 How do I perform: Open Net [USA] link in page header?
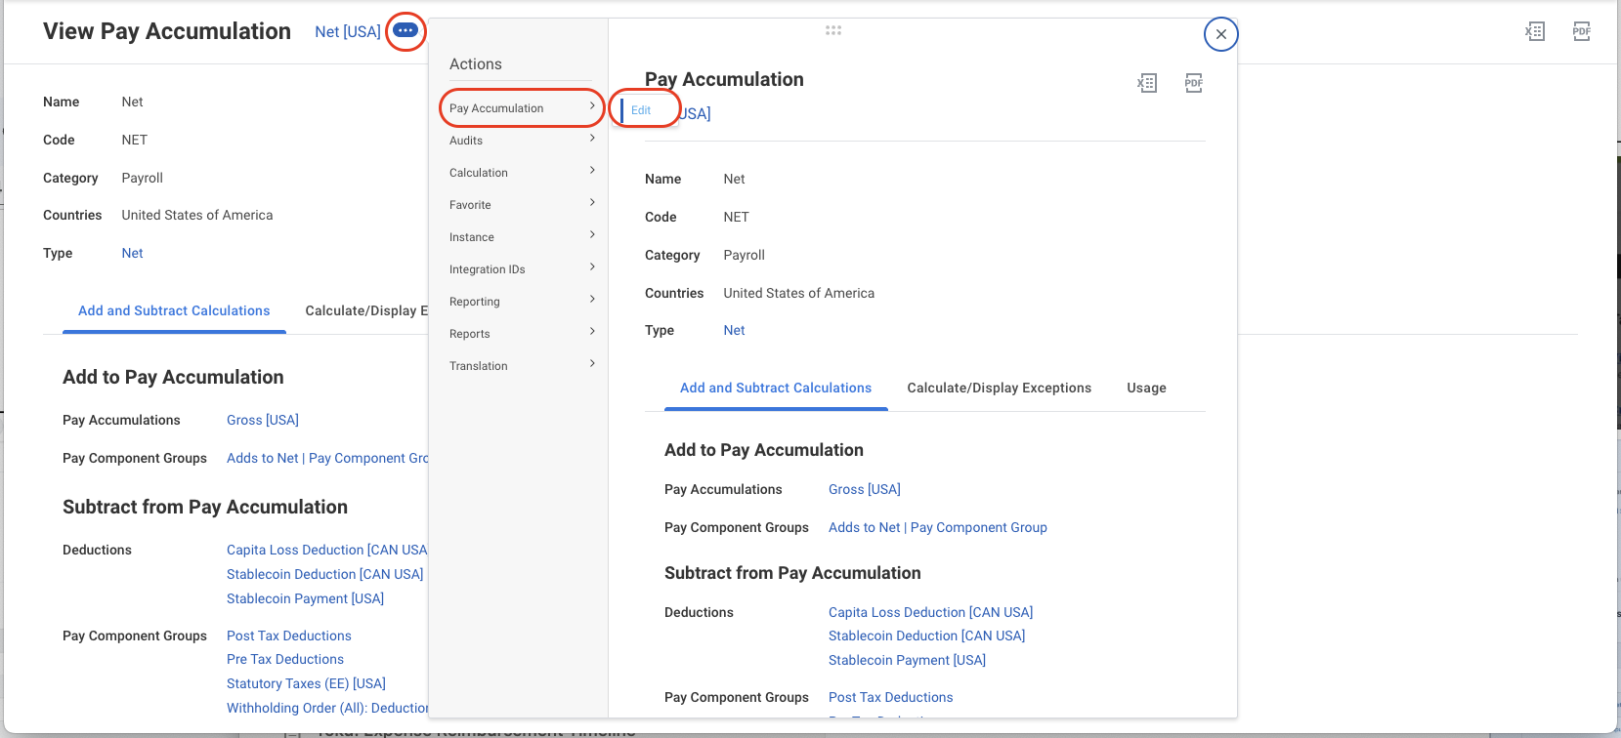[x=348, y=32]
